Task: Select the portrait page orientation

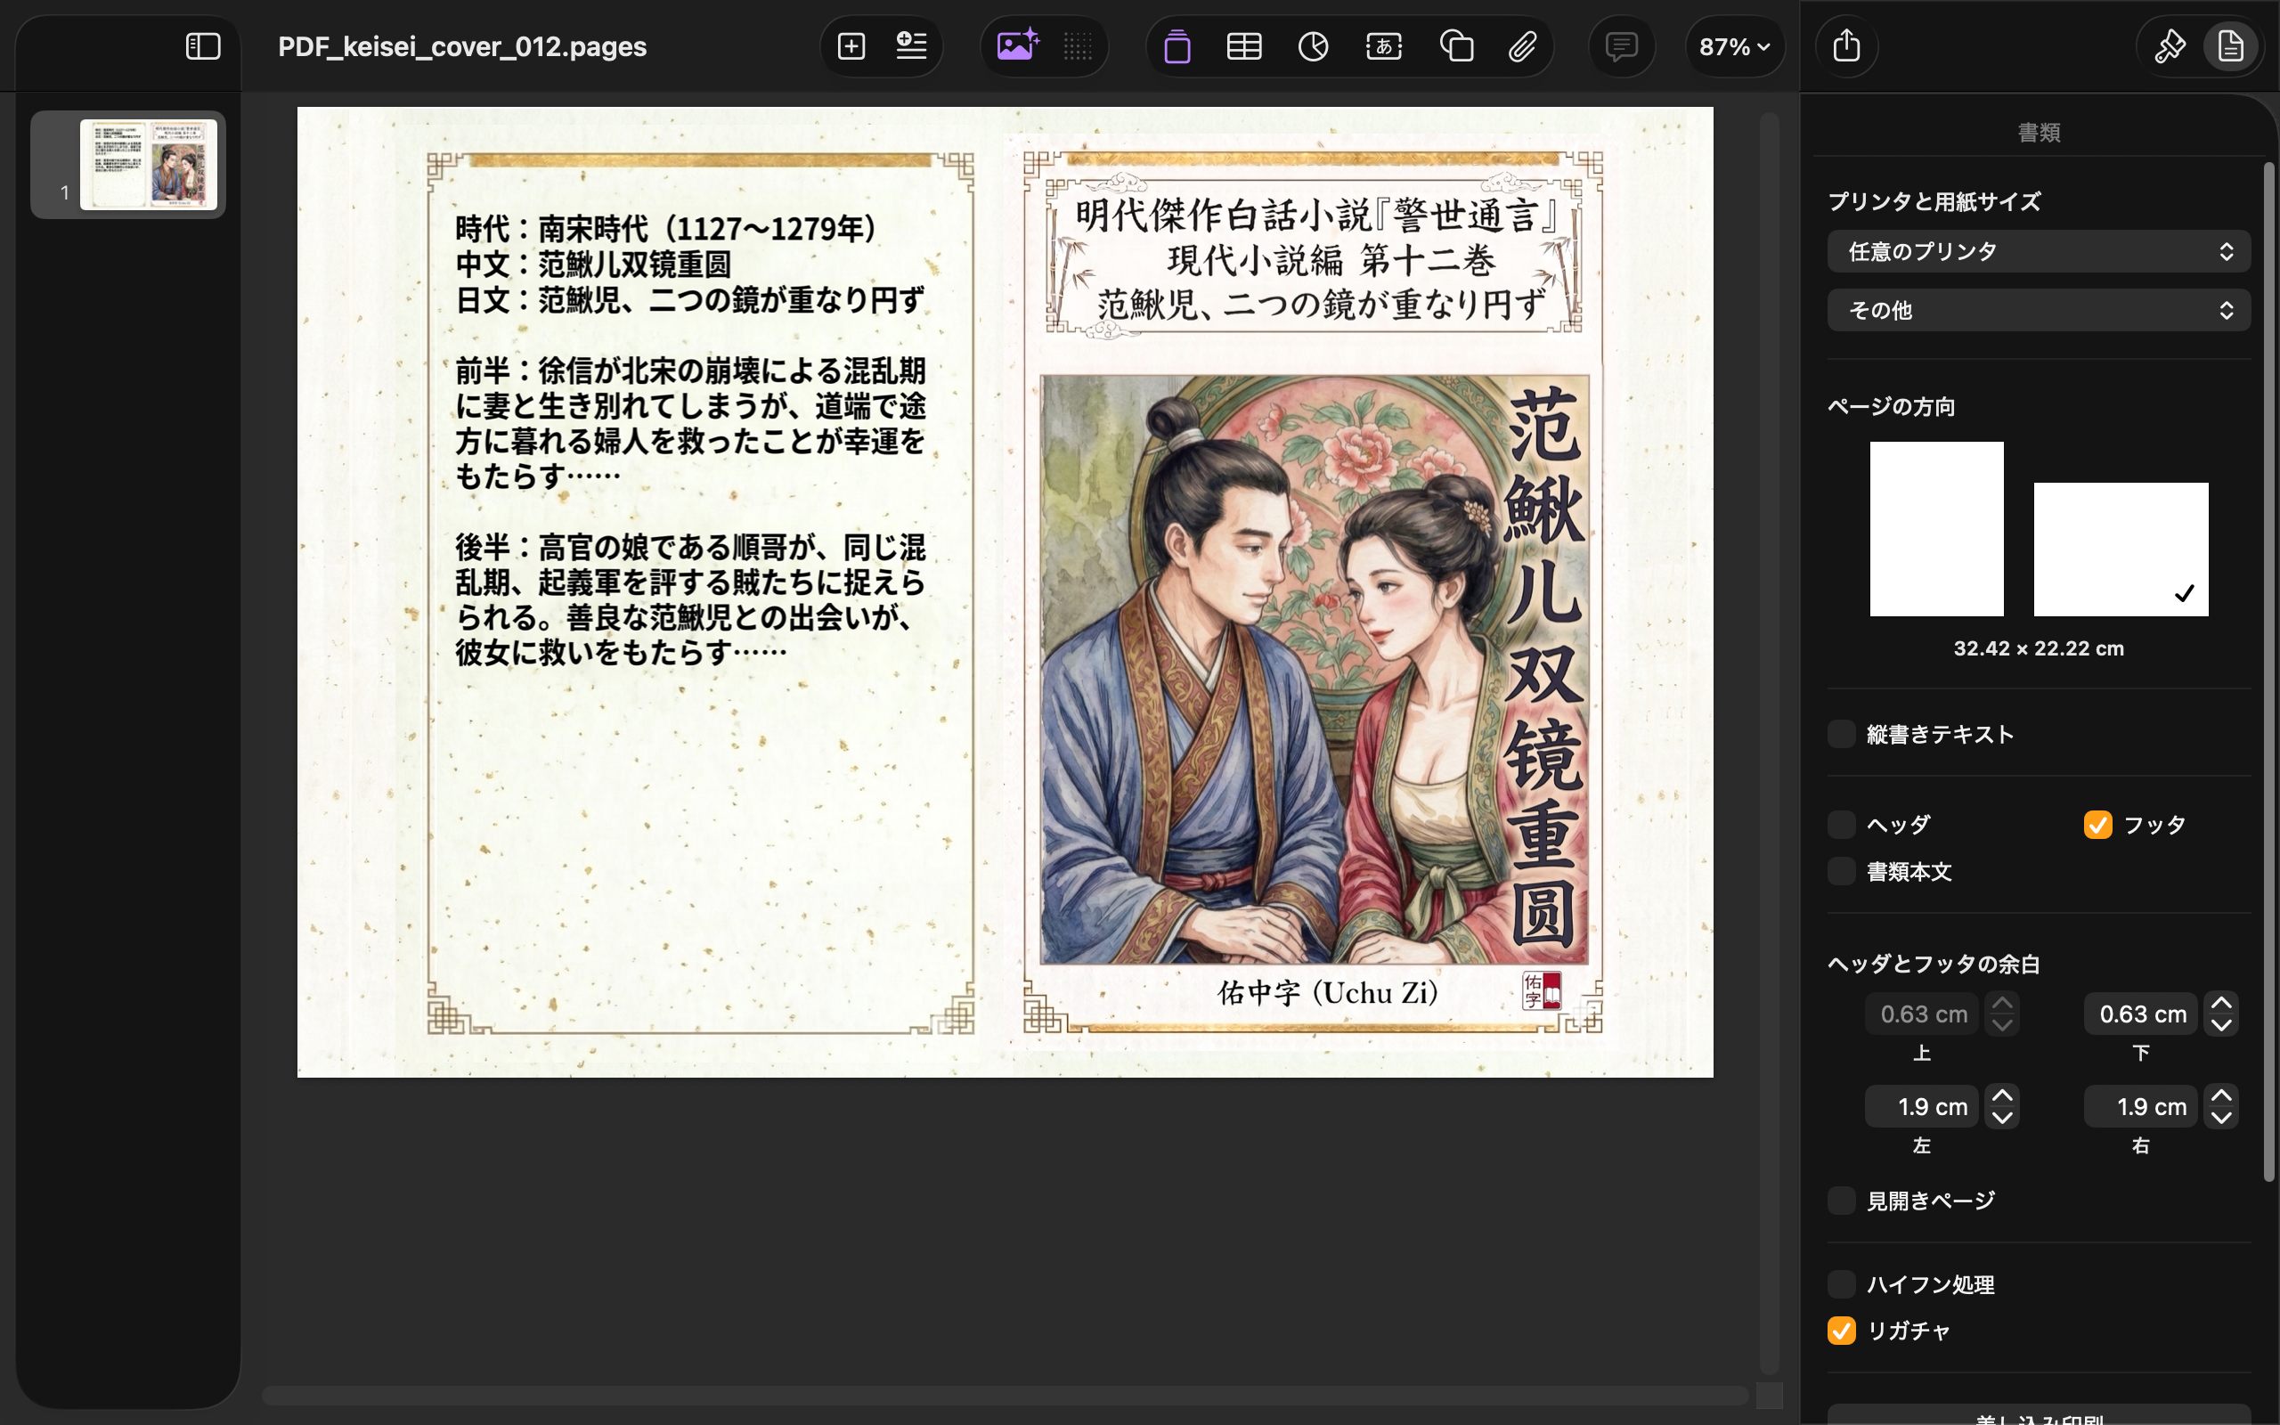Action: 1936,529
